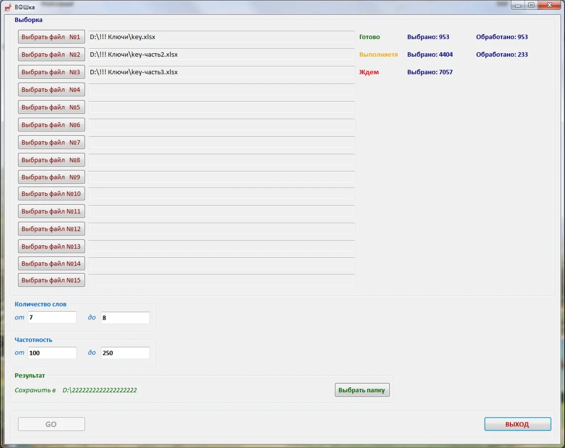565x448 pixels.
Task: Click 'Обработано: 953' text
Action: (x=502, y=37)
